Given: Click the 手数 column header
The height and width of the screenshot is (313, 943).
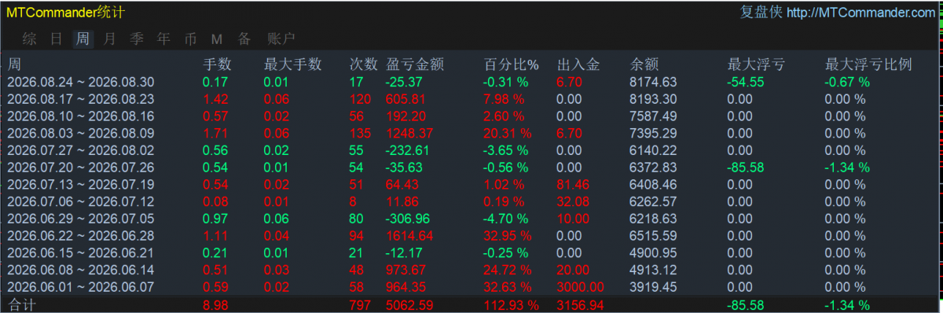Looking at the screenshot, I should click(218, 64).
